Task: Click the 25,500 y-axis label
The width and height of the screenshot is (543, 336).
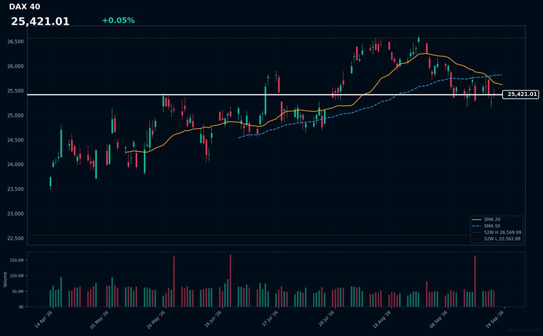Action: (x=15, y=91)
